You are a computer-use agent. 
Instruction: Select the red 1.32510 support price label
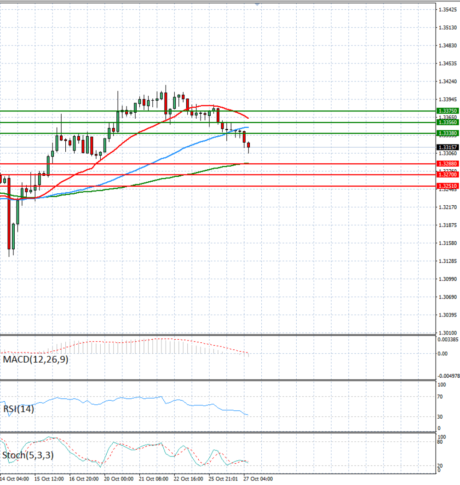(x=448, y=186)
